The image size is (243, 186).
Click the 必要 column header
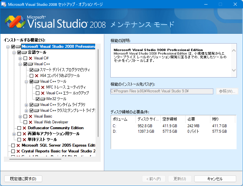point(198,119)
